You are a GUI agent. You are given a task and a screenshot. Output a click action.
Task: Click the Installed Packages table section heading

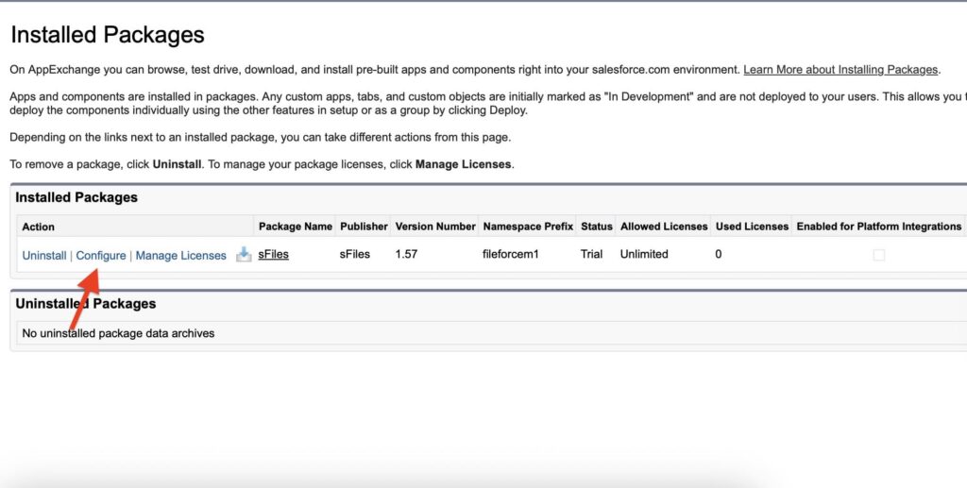pyautogui.click(x=76, y=198)
